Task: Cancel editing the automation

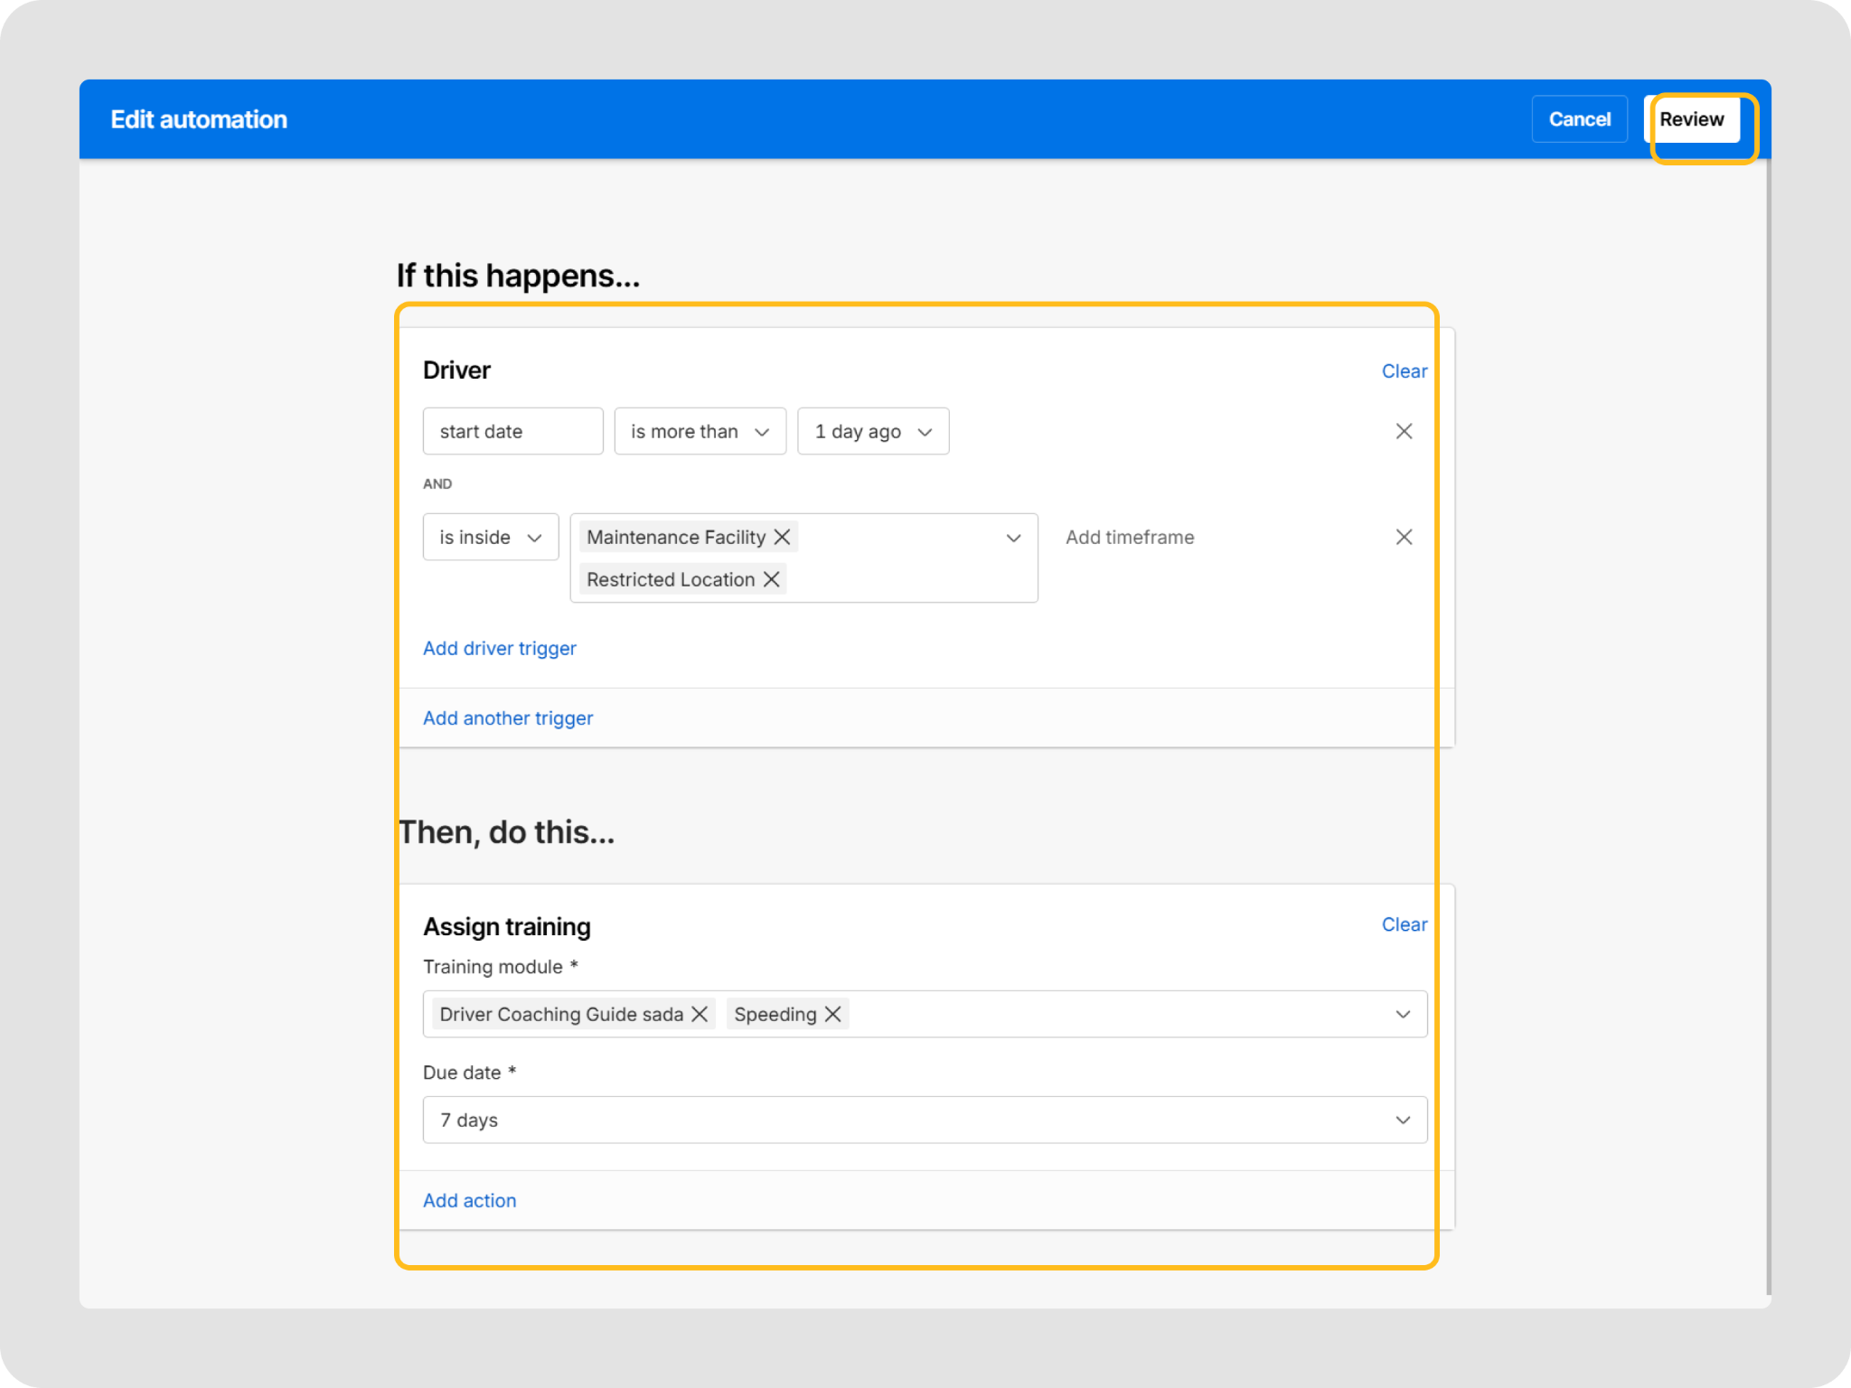Action: coord(1579,119)
